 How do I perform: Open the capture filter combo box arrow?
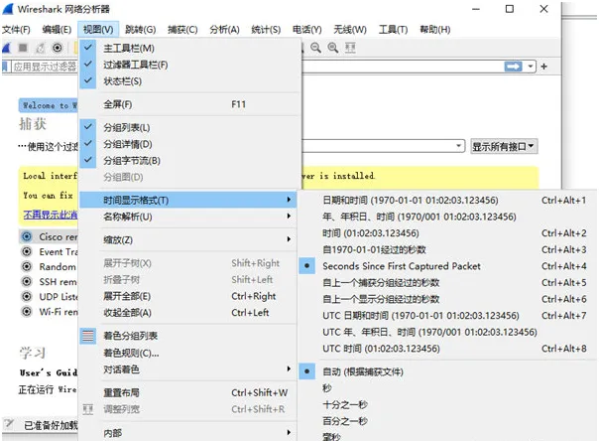(x=458, y=146)
